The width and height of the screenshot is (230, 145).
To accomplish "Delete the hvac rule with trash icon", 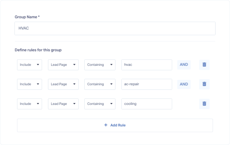I will (204, 65).
